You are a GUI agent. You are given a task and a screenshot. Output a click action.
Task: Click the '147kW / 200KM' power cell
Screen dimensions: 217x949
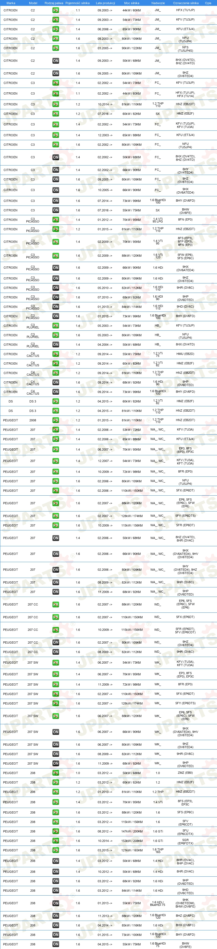tap(132, 831)
